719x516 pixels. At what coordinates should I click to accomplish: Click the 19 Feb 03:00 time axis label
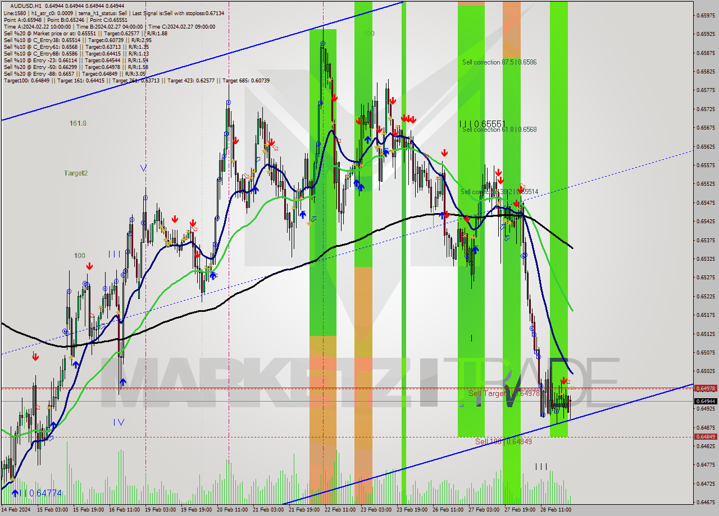point(160,510)
